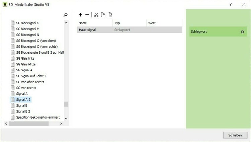
Task: Copy the entry with the copy icon
Action: (103, 15)
